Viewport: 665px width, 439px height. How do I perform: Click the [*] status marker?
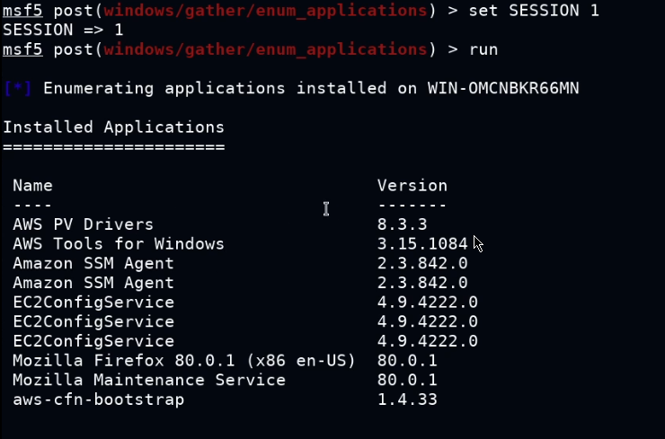(x=18, y=88)
